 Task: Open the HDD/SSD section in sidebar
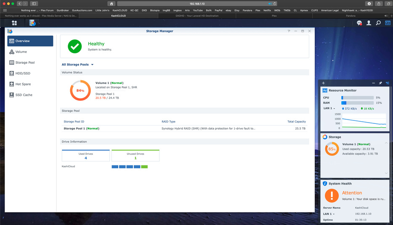[30, 73]
